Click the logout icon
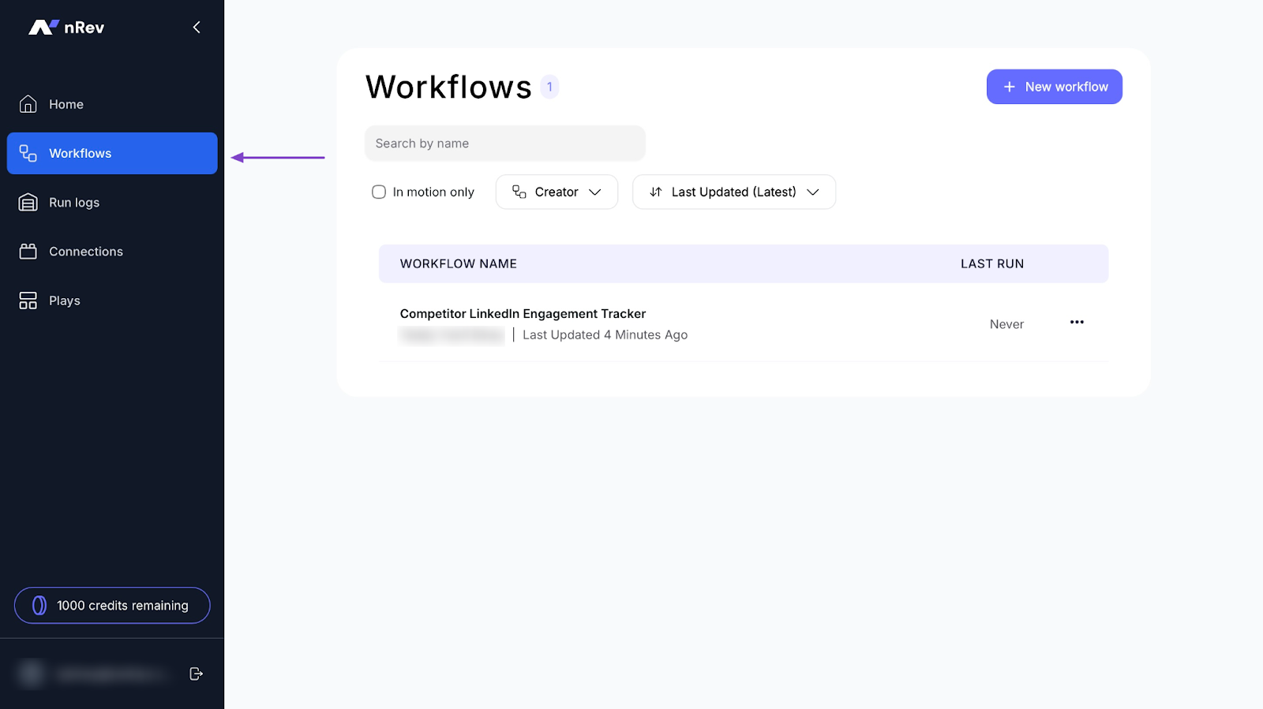Viewport: 1263px width, 709px height. coord(197,674)
